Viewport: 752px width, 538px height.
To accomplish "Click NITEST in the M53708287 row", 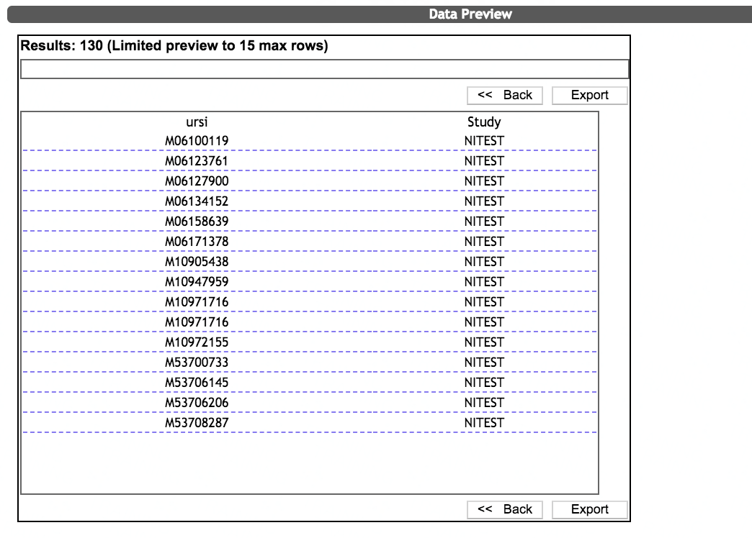I will [x=484, y=422].
